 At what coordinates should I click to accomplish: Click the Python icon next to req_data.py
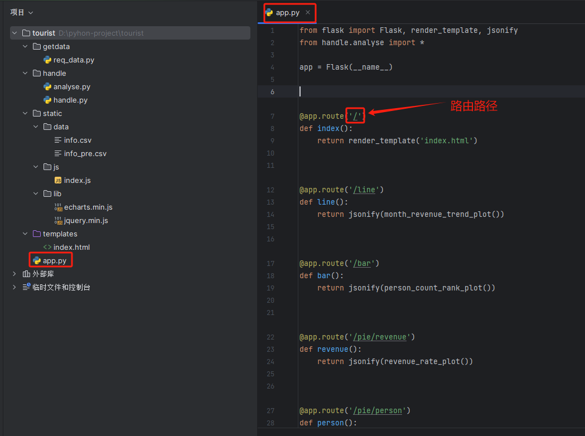click(47, 60)
